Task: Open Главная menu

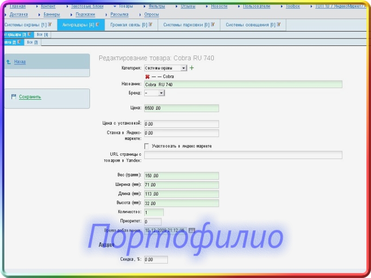Action: (x=18, y=6)
